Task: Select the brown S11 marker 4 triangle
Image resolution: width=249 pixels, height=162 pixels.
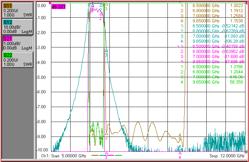Action: pyautogui.click(x=180, y=139)
